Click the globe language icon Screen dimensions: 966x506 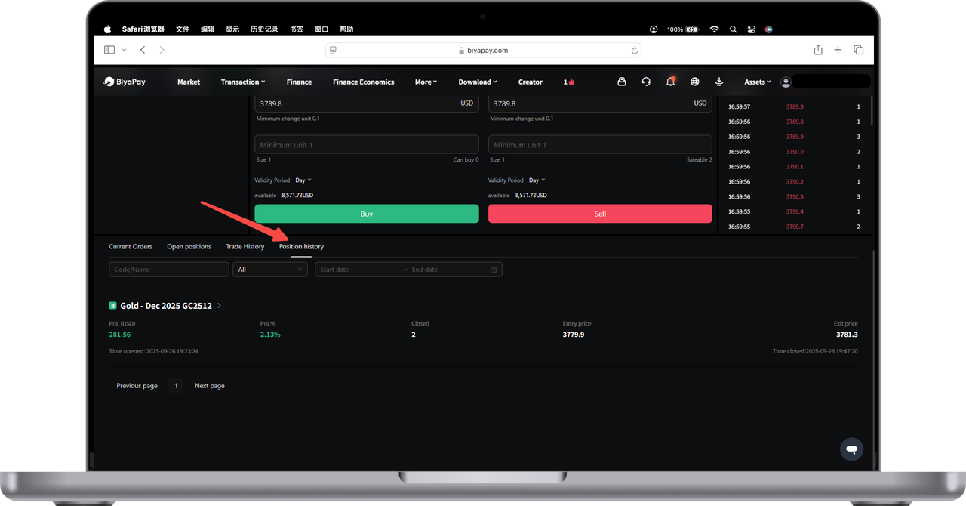(695, 82)
